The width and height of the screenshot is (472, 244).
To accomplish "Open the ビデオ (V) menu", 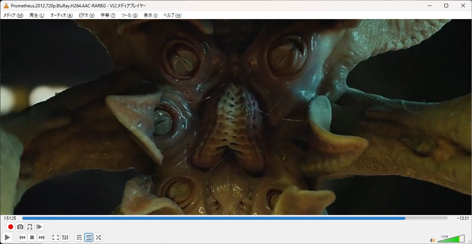I will point(87,15).
